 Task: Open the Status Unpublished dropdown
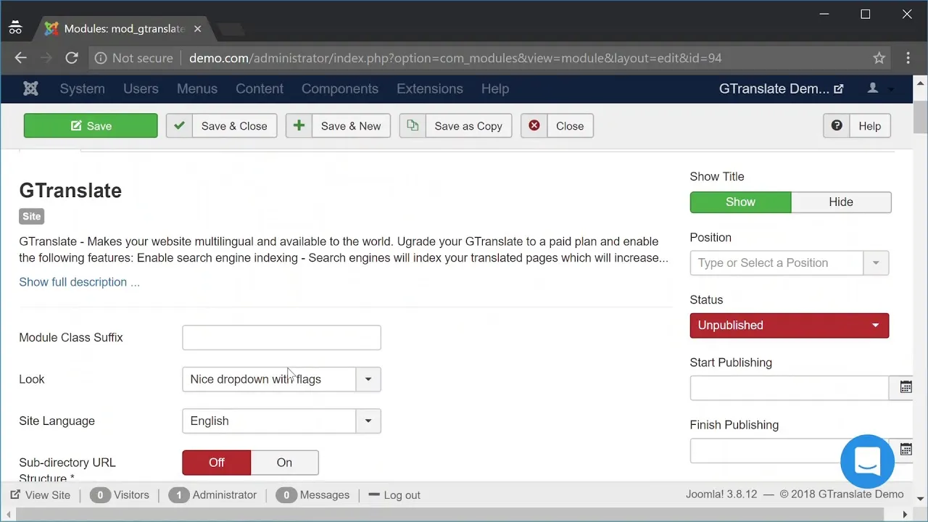click(x=790, y=326)
